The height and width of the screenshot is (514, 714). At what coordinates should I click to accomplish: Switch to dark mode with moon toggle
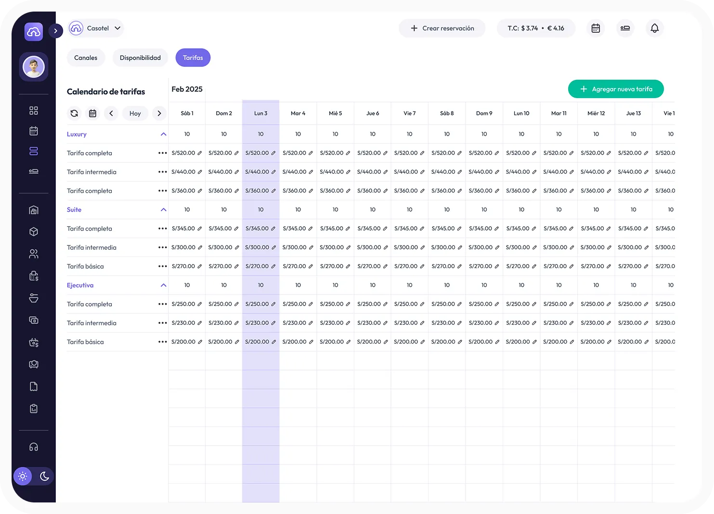44,476
